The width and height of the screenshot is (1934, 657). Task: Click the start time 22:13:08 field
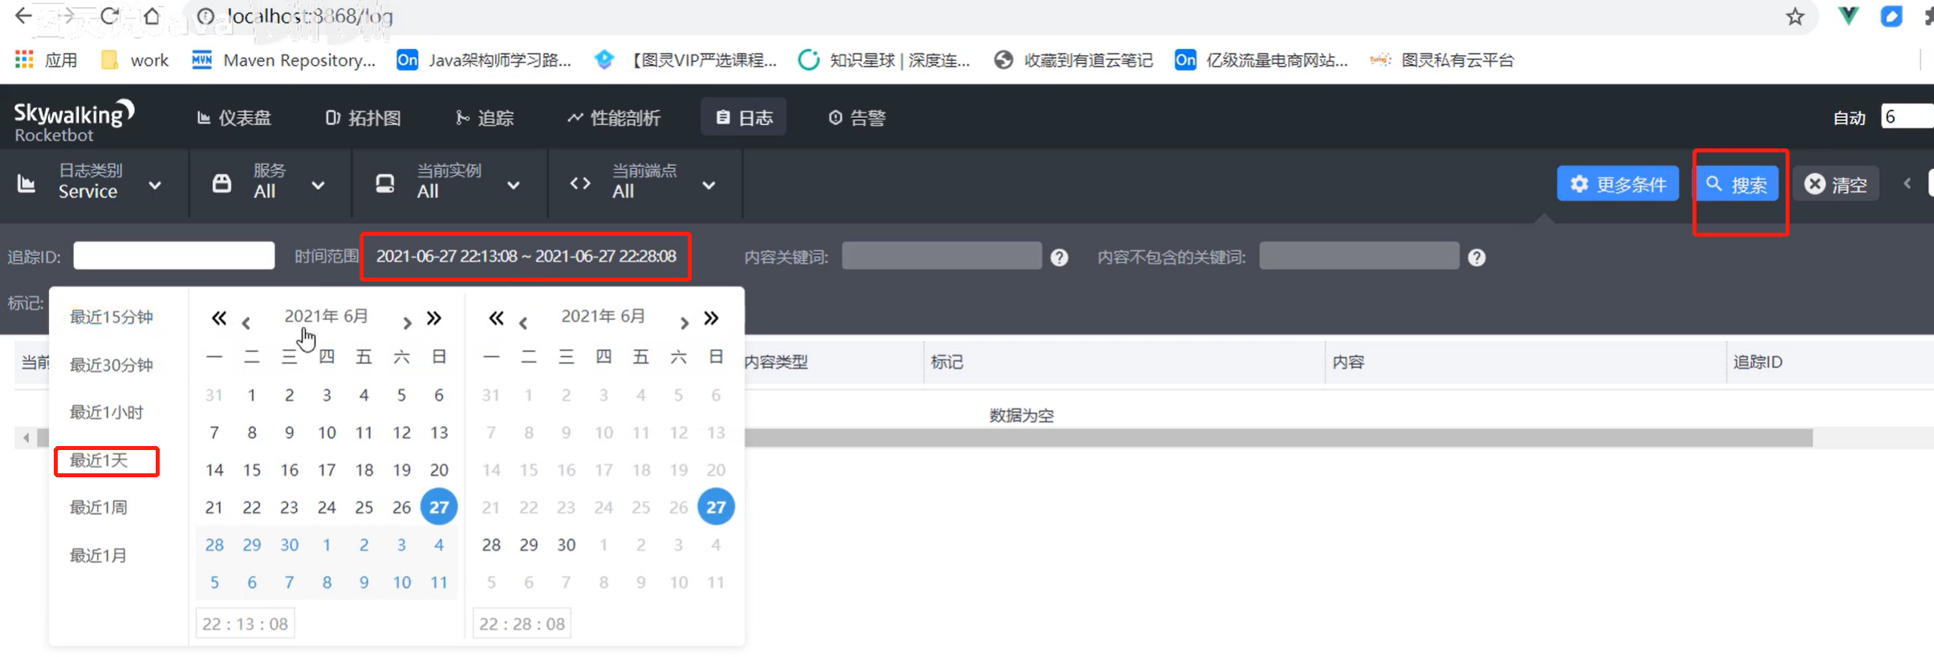(x=246, y=623)
